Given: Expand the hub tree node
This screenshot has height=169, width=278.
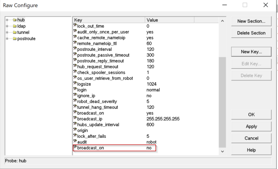Looking at the screenshot, I should click(7, 20).
